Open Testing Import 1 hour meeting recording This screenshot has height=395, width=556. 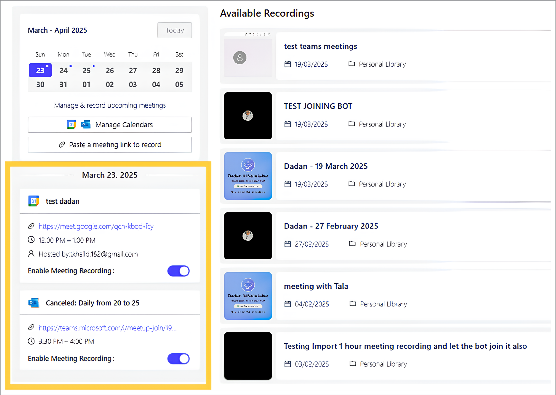click(405, 346)
